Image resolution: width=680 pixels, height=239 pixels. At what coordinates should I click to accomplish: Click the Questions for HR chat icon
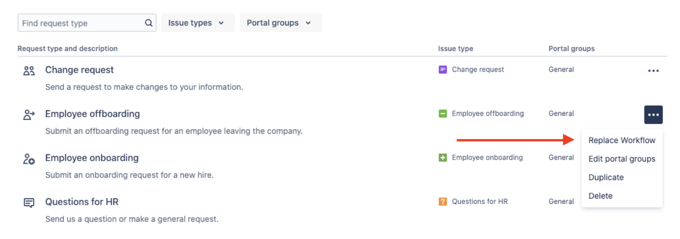(x=29, y=203)
